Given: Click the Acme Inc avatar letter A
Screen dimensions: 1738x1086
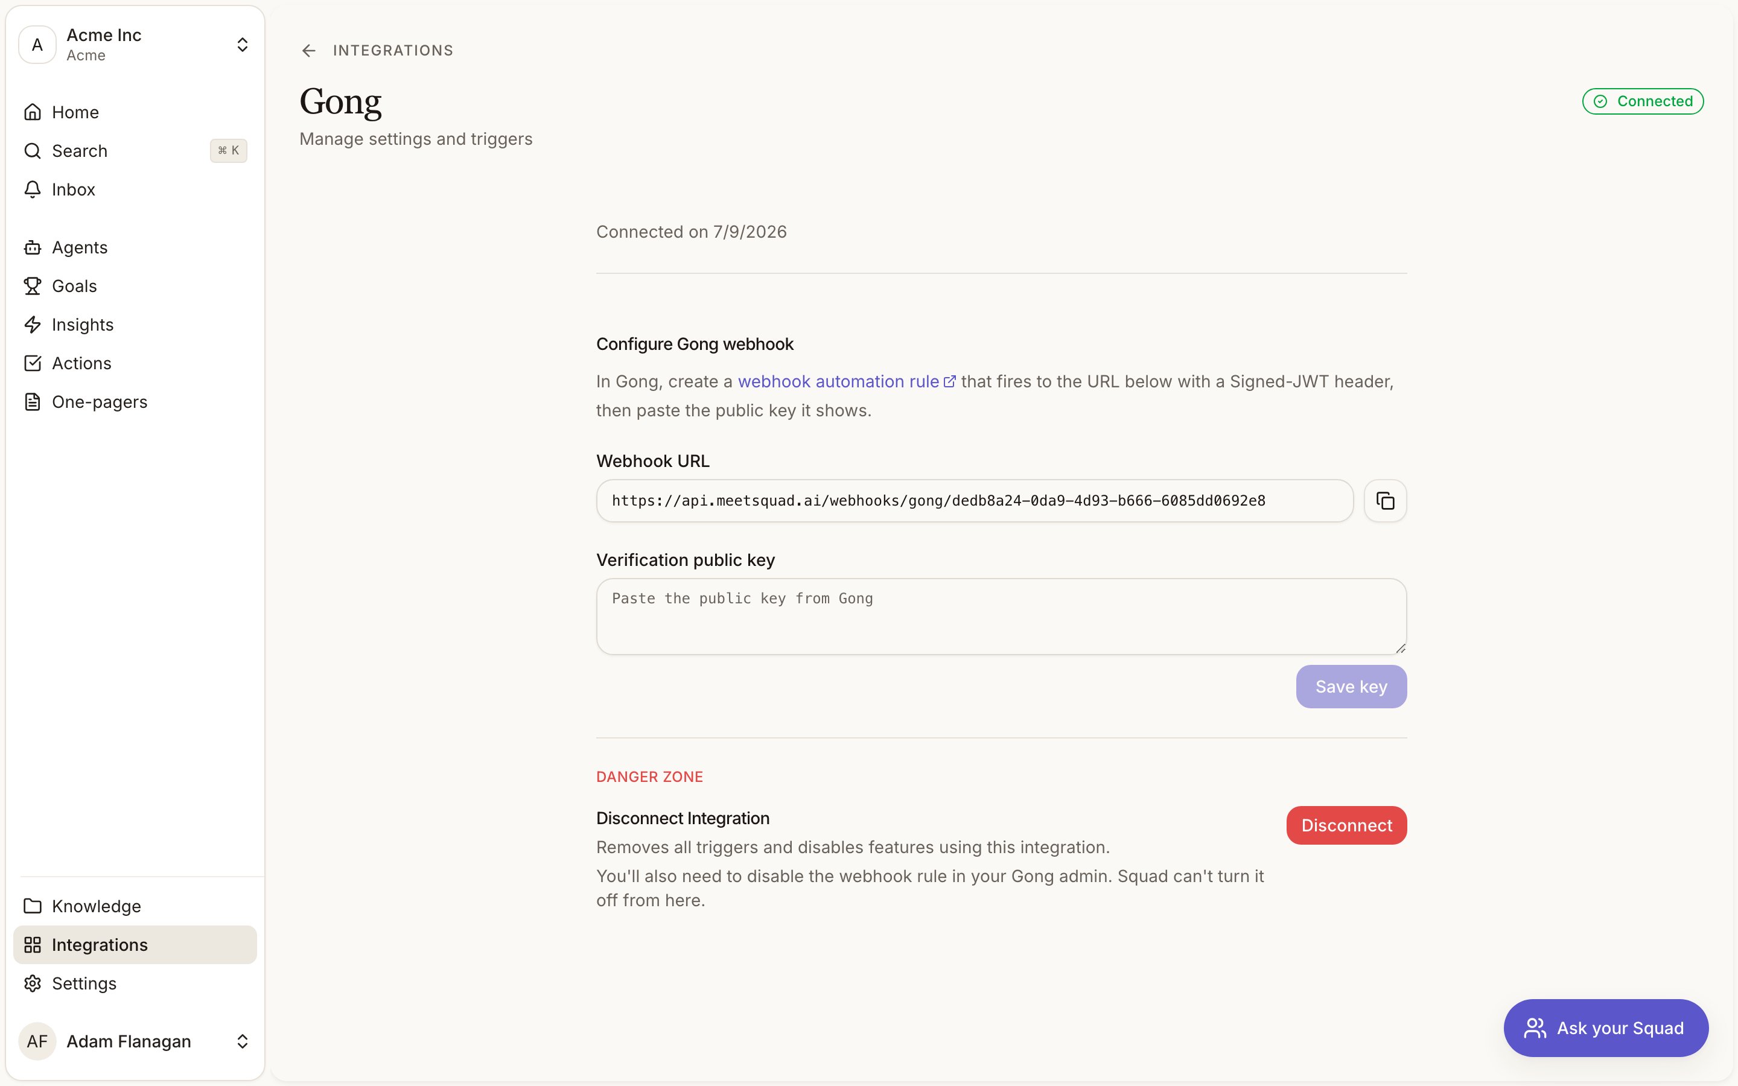Looking at the screenshot, I should pyautogui.click(x=37, y=45).
